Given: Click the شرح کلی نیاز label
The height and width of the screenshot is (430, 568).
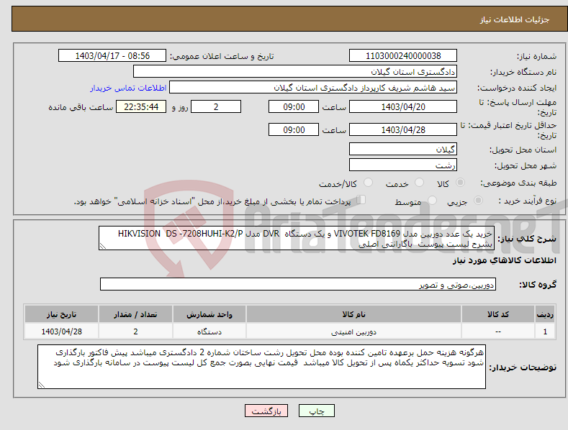Looking at the screenshot, I should pyautogui.click(x=527, y=239).
